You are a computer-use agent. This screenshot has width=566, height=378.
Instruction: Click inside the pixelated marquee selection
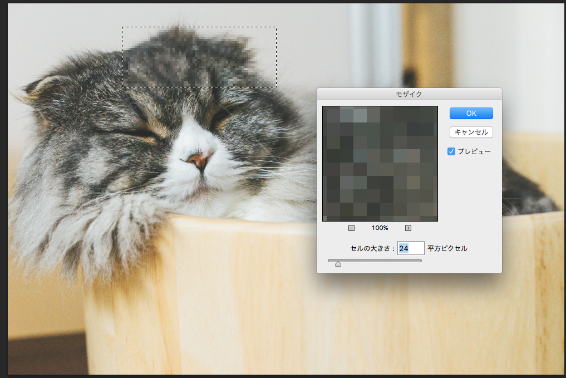pyautogui.click(x=199, y=57)
